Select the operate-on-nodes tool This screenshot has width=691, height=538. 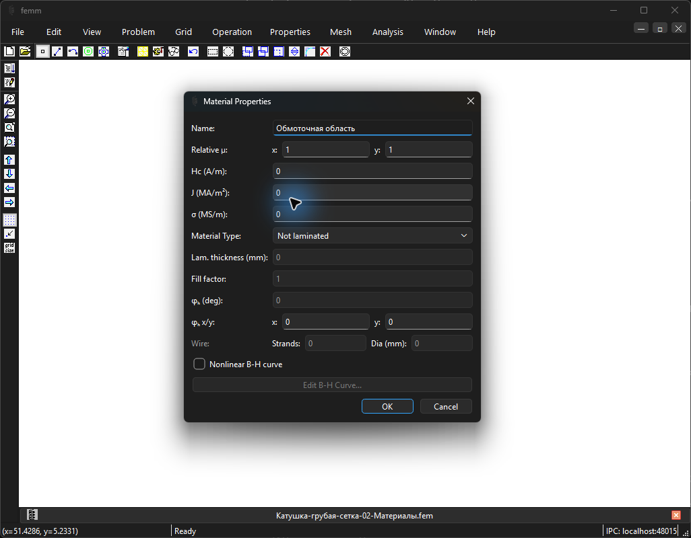tap(42, 52)
